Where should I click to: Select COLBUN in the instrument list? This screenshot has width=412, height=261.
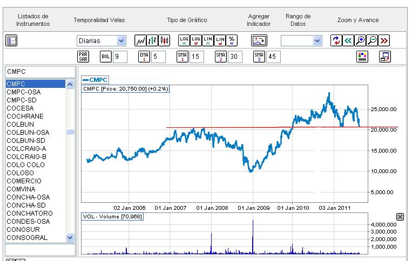pos(20,125)
